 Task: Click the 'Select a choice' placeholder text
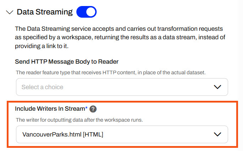(x=42, y=87)
